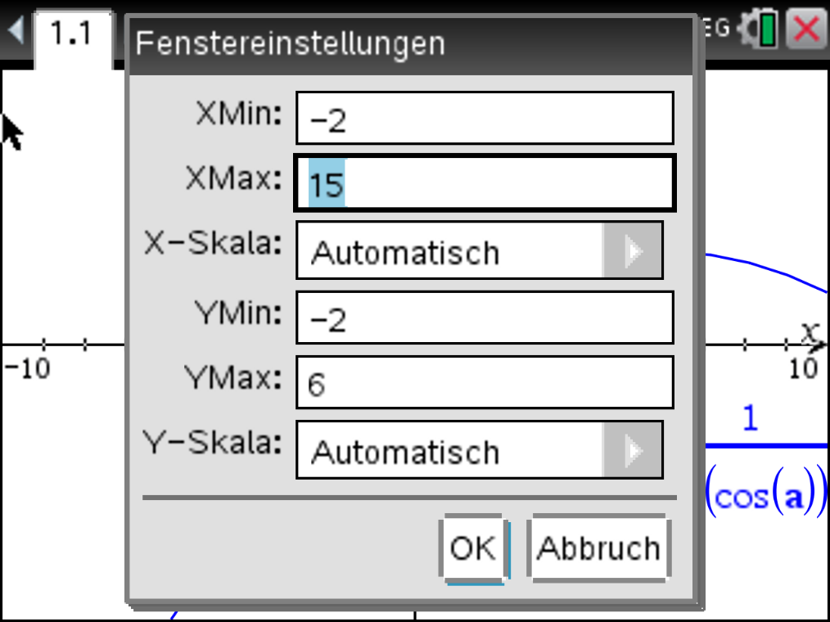Click the x-axis label on the graph
This screenshot has width=830, height=622.
[x=810, y=332]
